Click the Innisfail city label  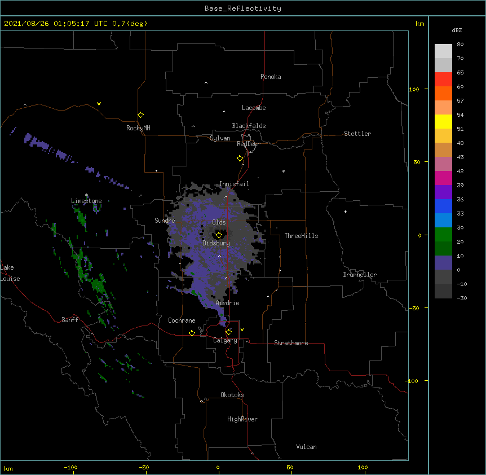pos(234,184)
